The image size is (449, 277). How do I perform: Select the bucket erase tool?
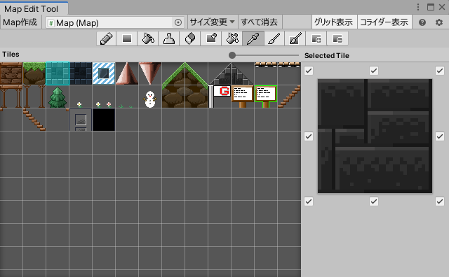tap(232, 38)
